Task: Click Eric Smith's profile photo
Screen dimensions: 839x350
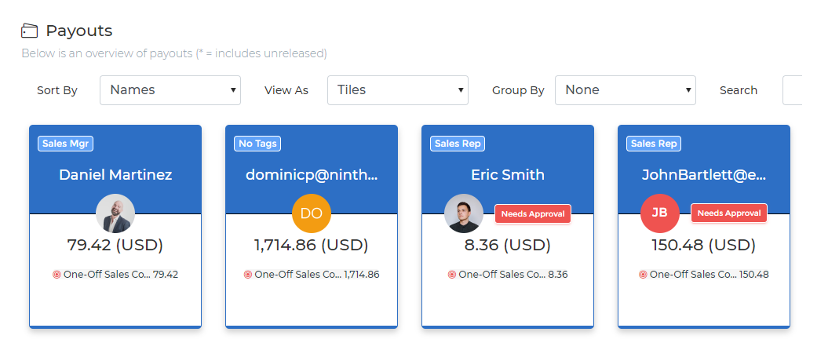Action: tap(464, 213)
